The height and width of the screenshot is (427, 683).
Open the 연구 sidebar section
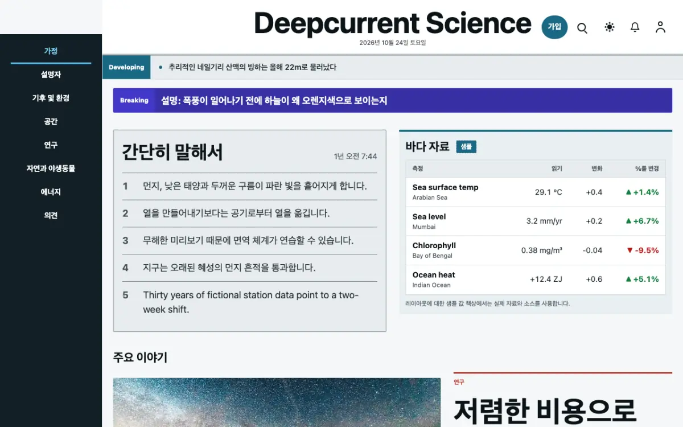tap(51, 145)
